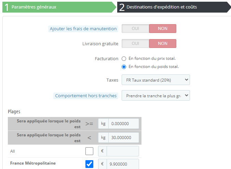Image resolution: width=231 pixels, height=169 pixels.
Task: Select billing by total price
Action: pyautogui.click(x=124, y=58)
